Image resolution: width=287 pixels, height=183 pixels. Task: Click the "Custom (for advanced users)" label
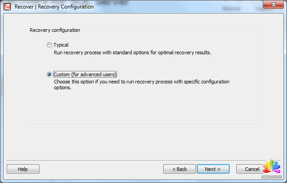[x=85, y=74]
